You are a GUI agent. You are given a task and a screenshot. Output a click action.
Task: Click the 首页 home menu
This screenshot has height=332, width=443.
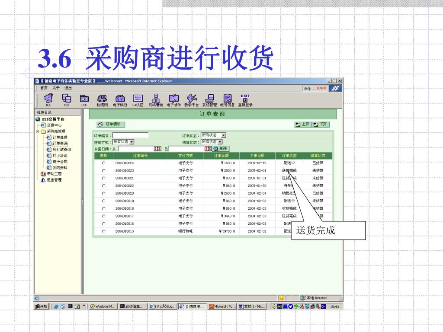[44, 88]
